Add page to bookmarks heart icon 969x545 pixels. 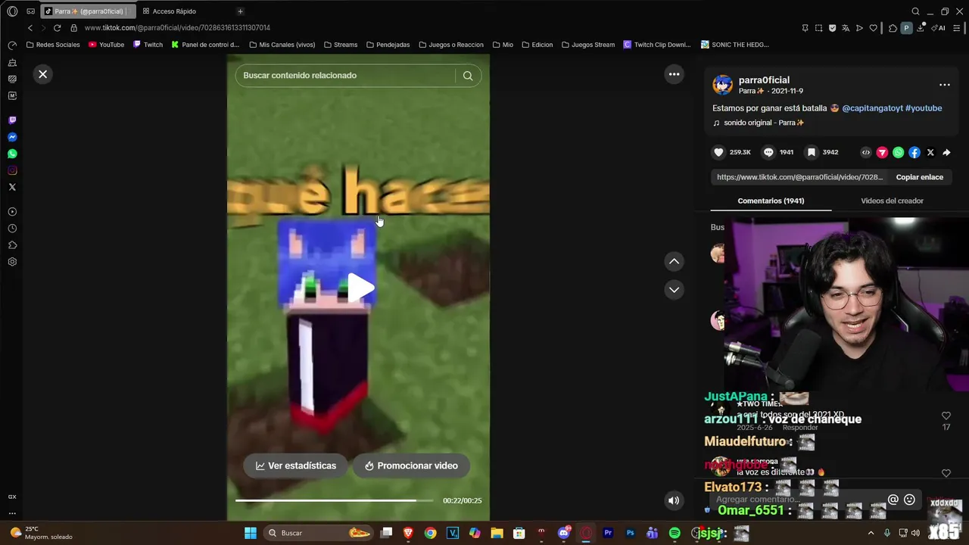pyautogui.click(x=873, y=28)
